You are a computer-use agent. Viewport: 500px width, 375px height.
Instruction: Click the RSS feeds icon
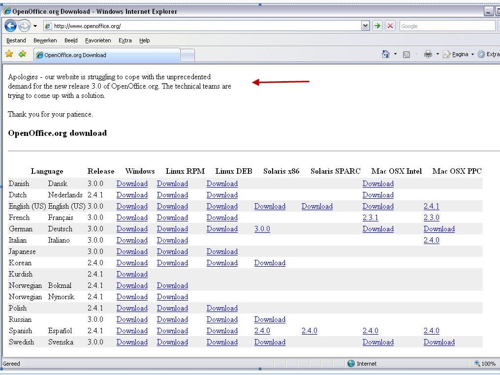pyautogui.click(x=406, y=55)
